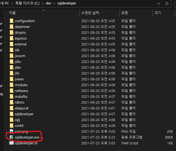Click the sqldeveloper.exe application icon
The width and height of the screenshot is (176, 151).
(x=11, y=137)
